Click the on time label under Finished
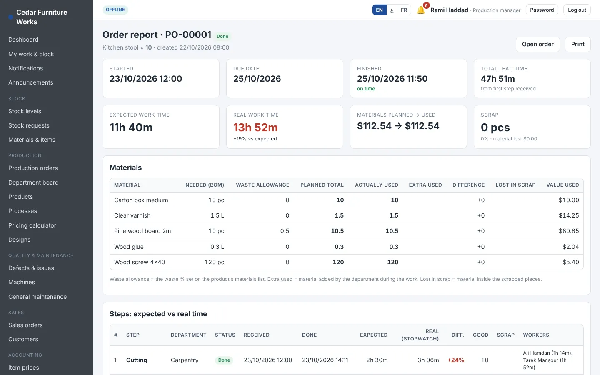The image size is (600, 375). coord(366,89)
